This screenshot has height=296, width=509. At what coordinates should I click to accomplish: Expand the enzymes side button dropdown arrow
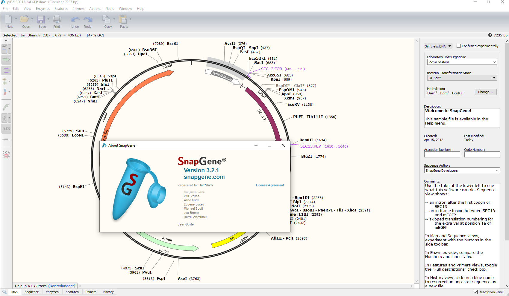(x=10, y=49)
